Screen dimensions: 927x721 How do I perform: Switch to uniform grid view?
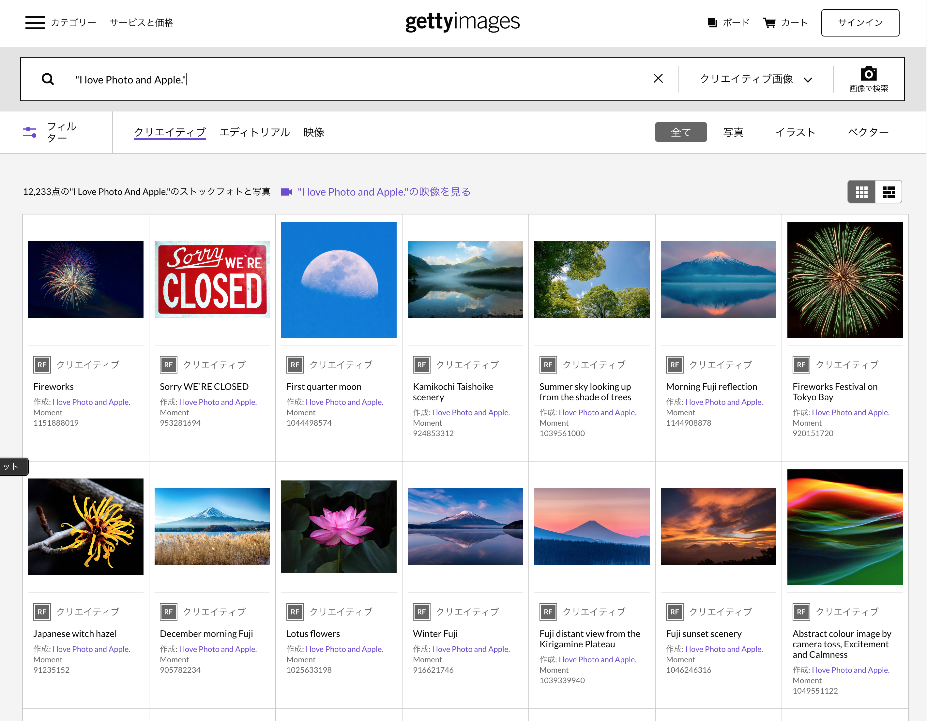coord(861,192)
